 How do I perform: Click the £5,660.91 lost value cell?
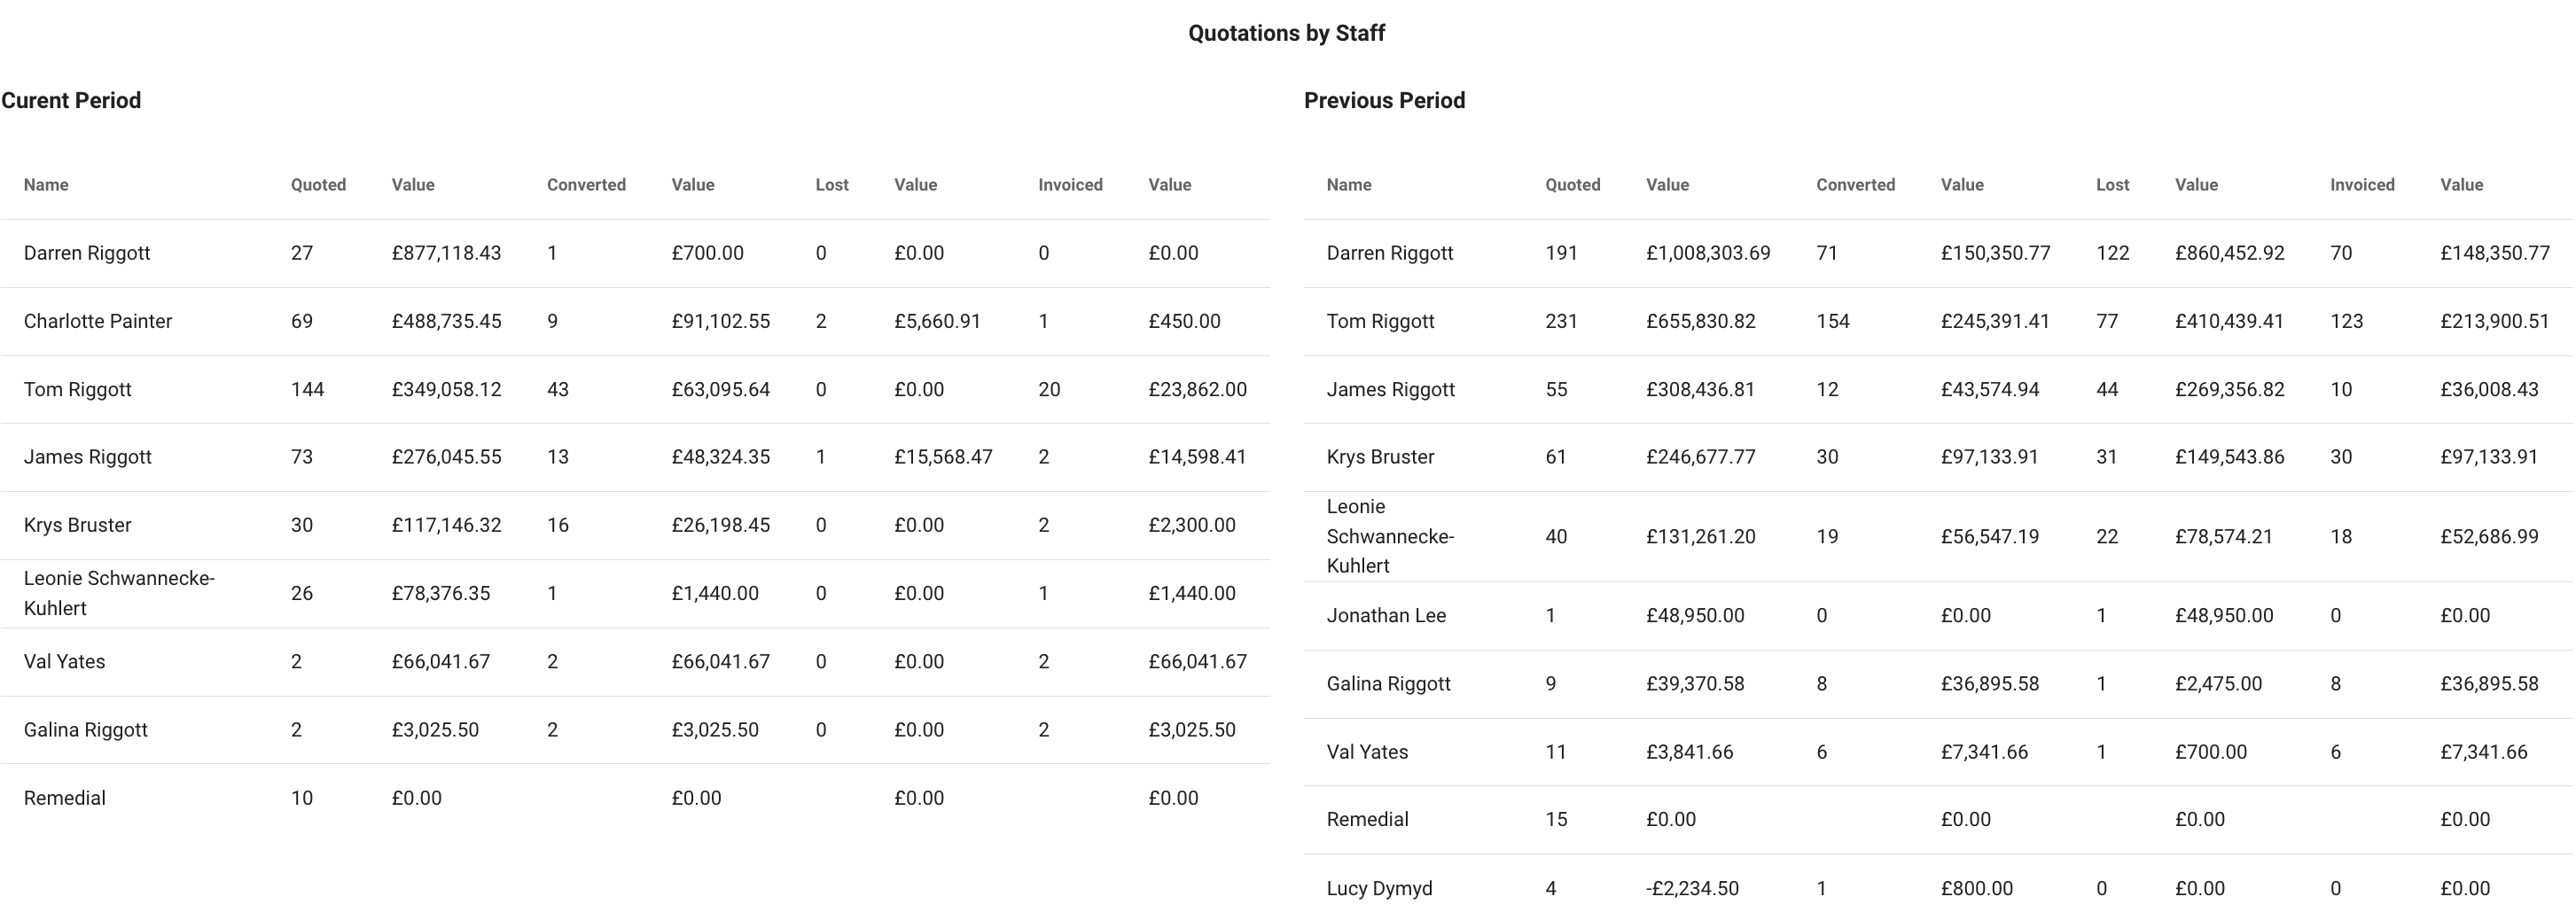point(937,321)
